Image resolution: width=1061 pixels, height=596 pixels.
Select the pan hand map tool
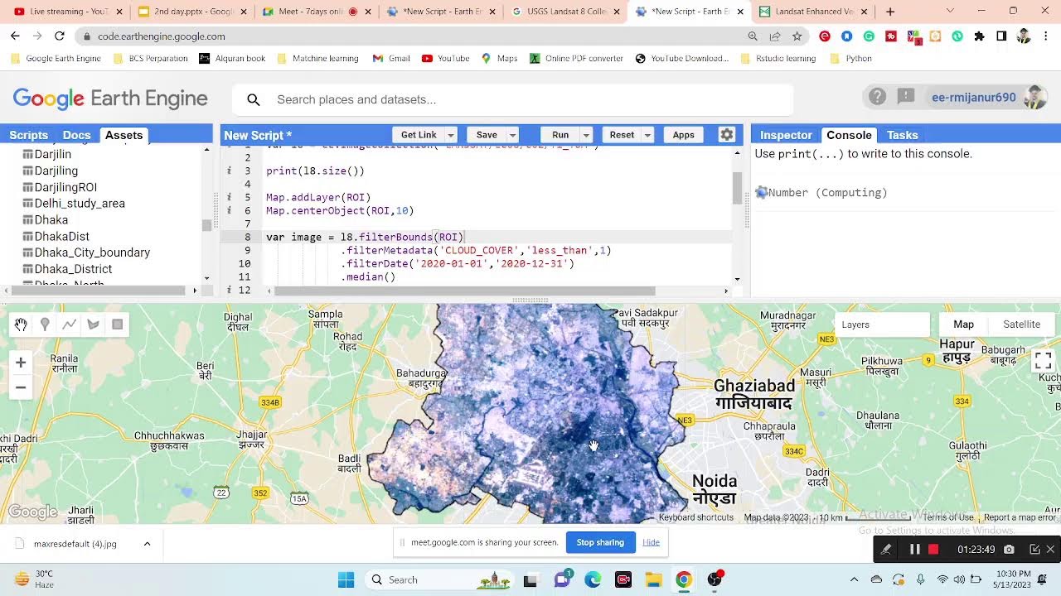[21, 324]
